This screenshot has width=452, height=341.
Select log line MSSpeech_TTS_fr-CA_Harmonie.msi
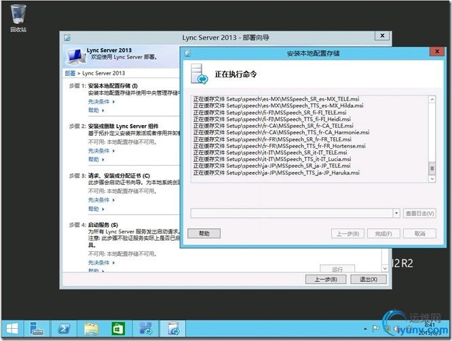click(281, 132)
